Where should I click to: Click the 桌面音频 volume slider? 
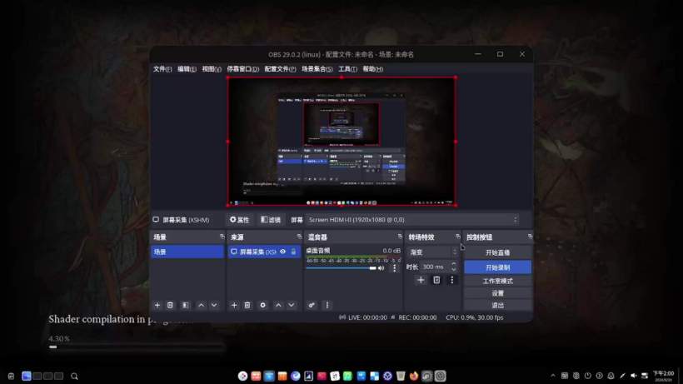(x=341, y=268)
